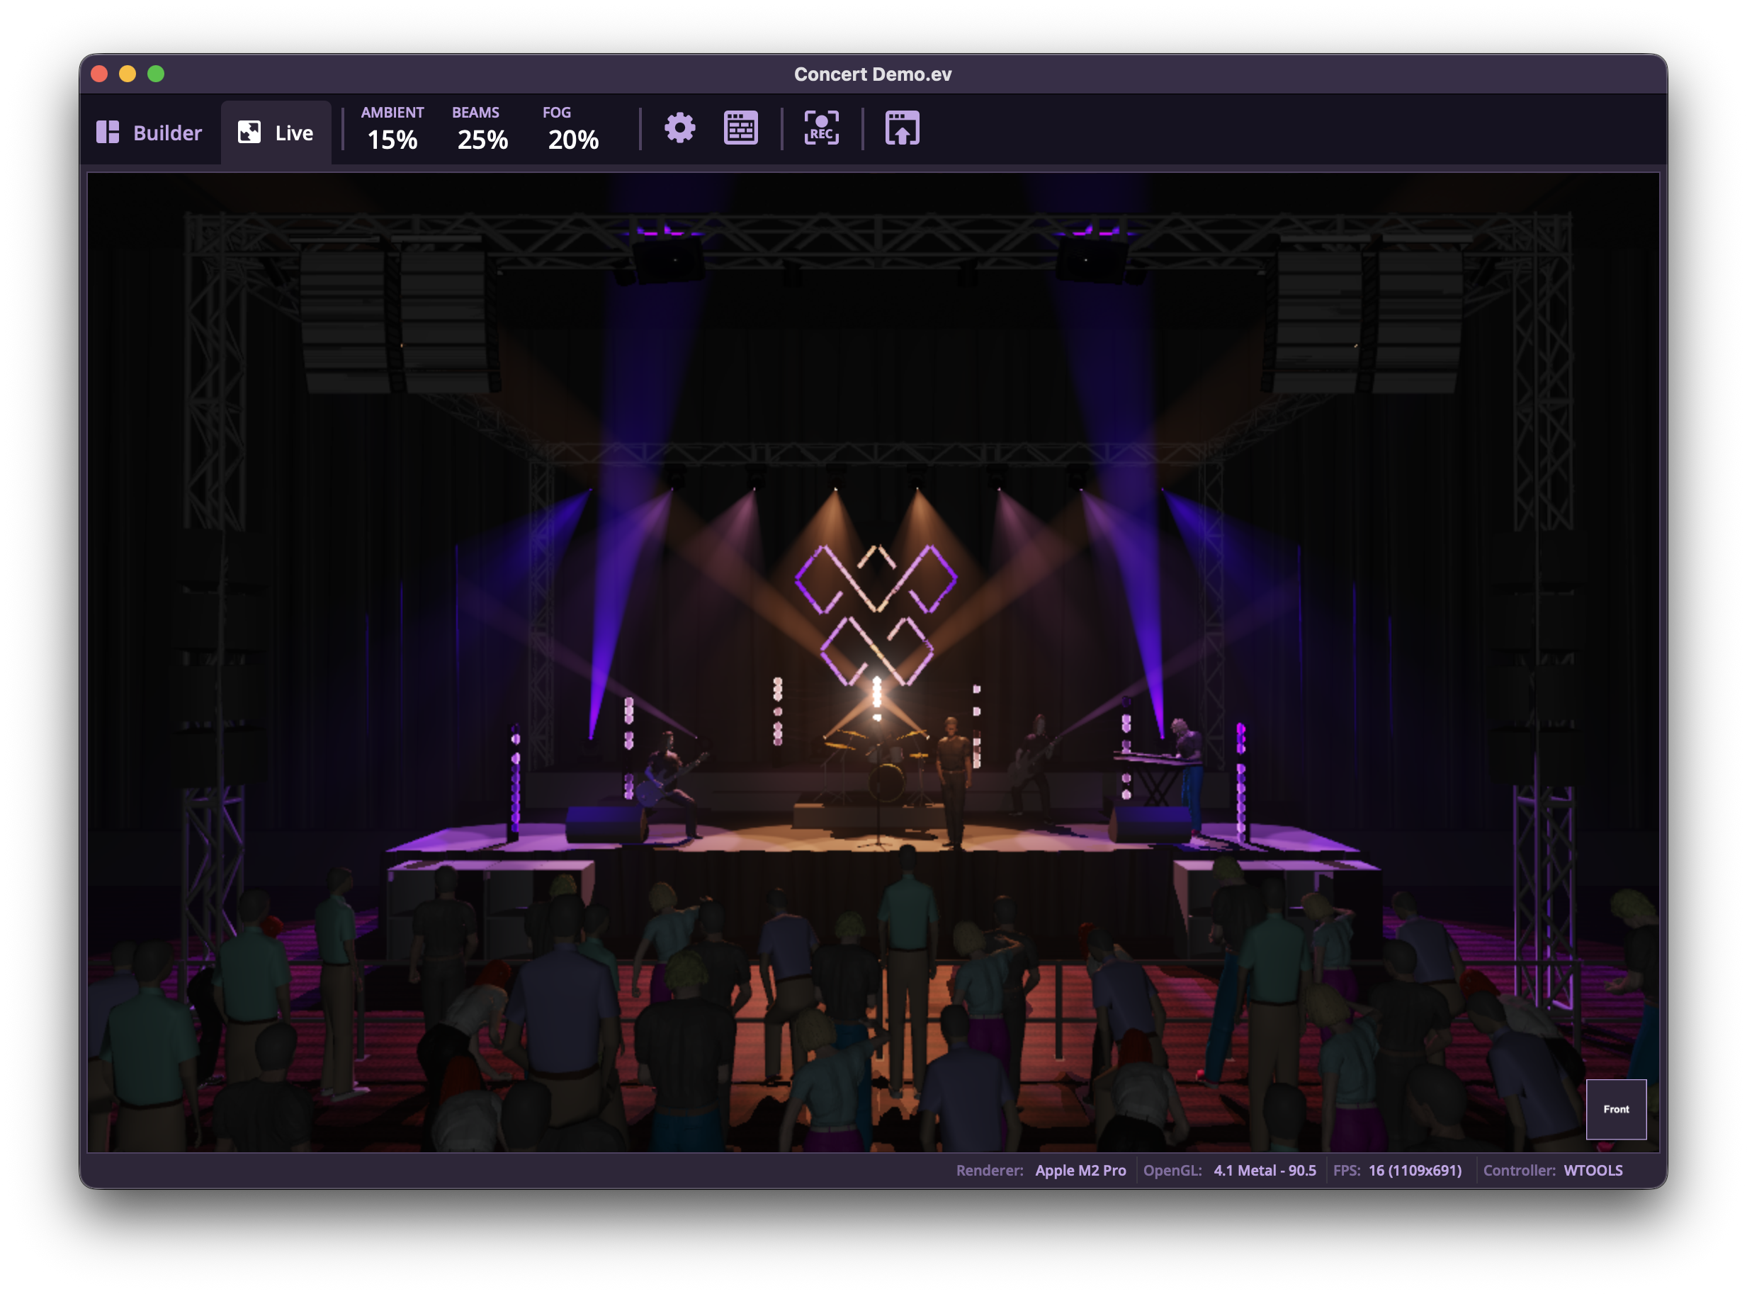Open settings gear icon
The image size is (1747, 1294).
click(x=679, y=128)
